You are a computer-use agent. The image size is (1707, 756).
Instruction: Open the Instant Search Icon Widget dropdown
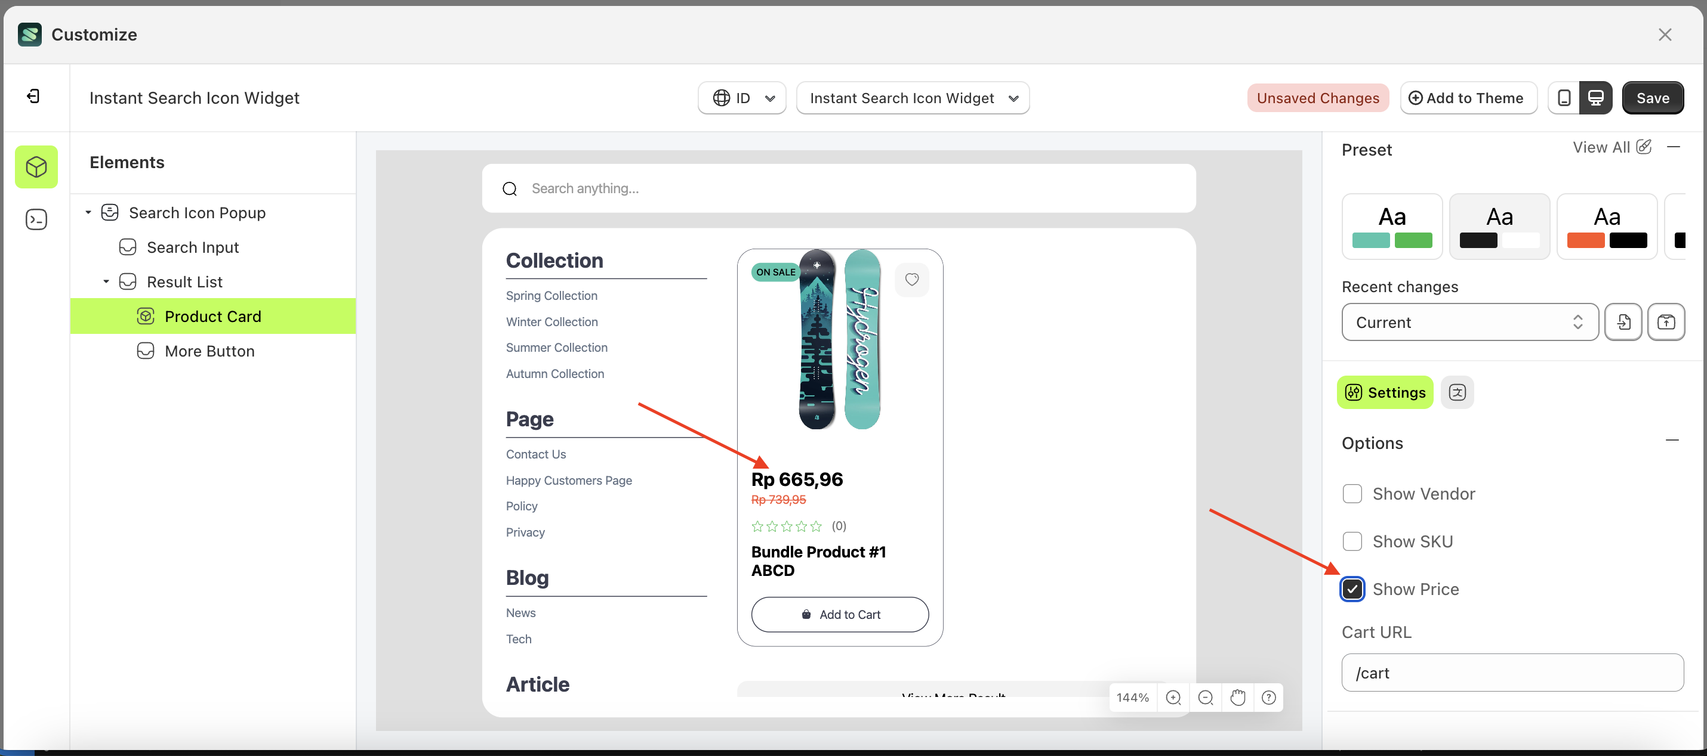913,97
